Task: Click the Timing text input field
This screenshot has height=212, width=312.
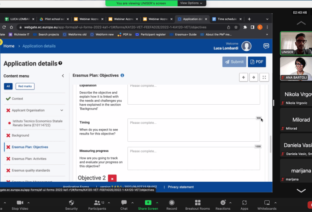Action: pyautogui.click(x=193, y=130)
